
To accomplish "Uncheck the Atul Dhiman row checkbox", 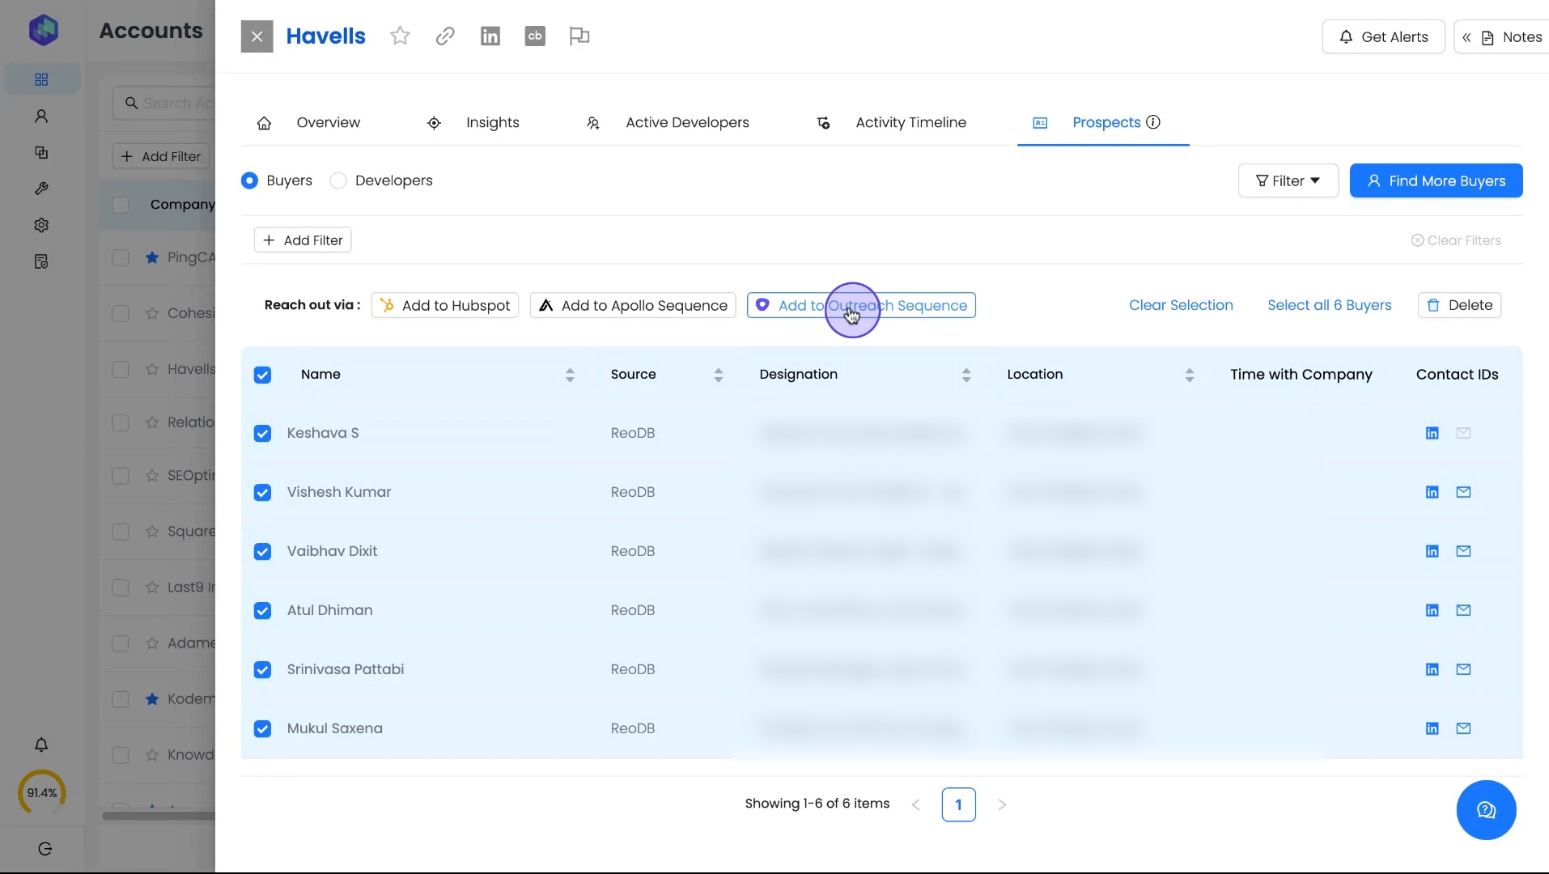I will click(x=262, y=611).
